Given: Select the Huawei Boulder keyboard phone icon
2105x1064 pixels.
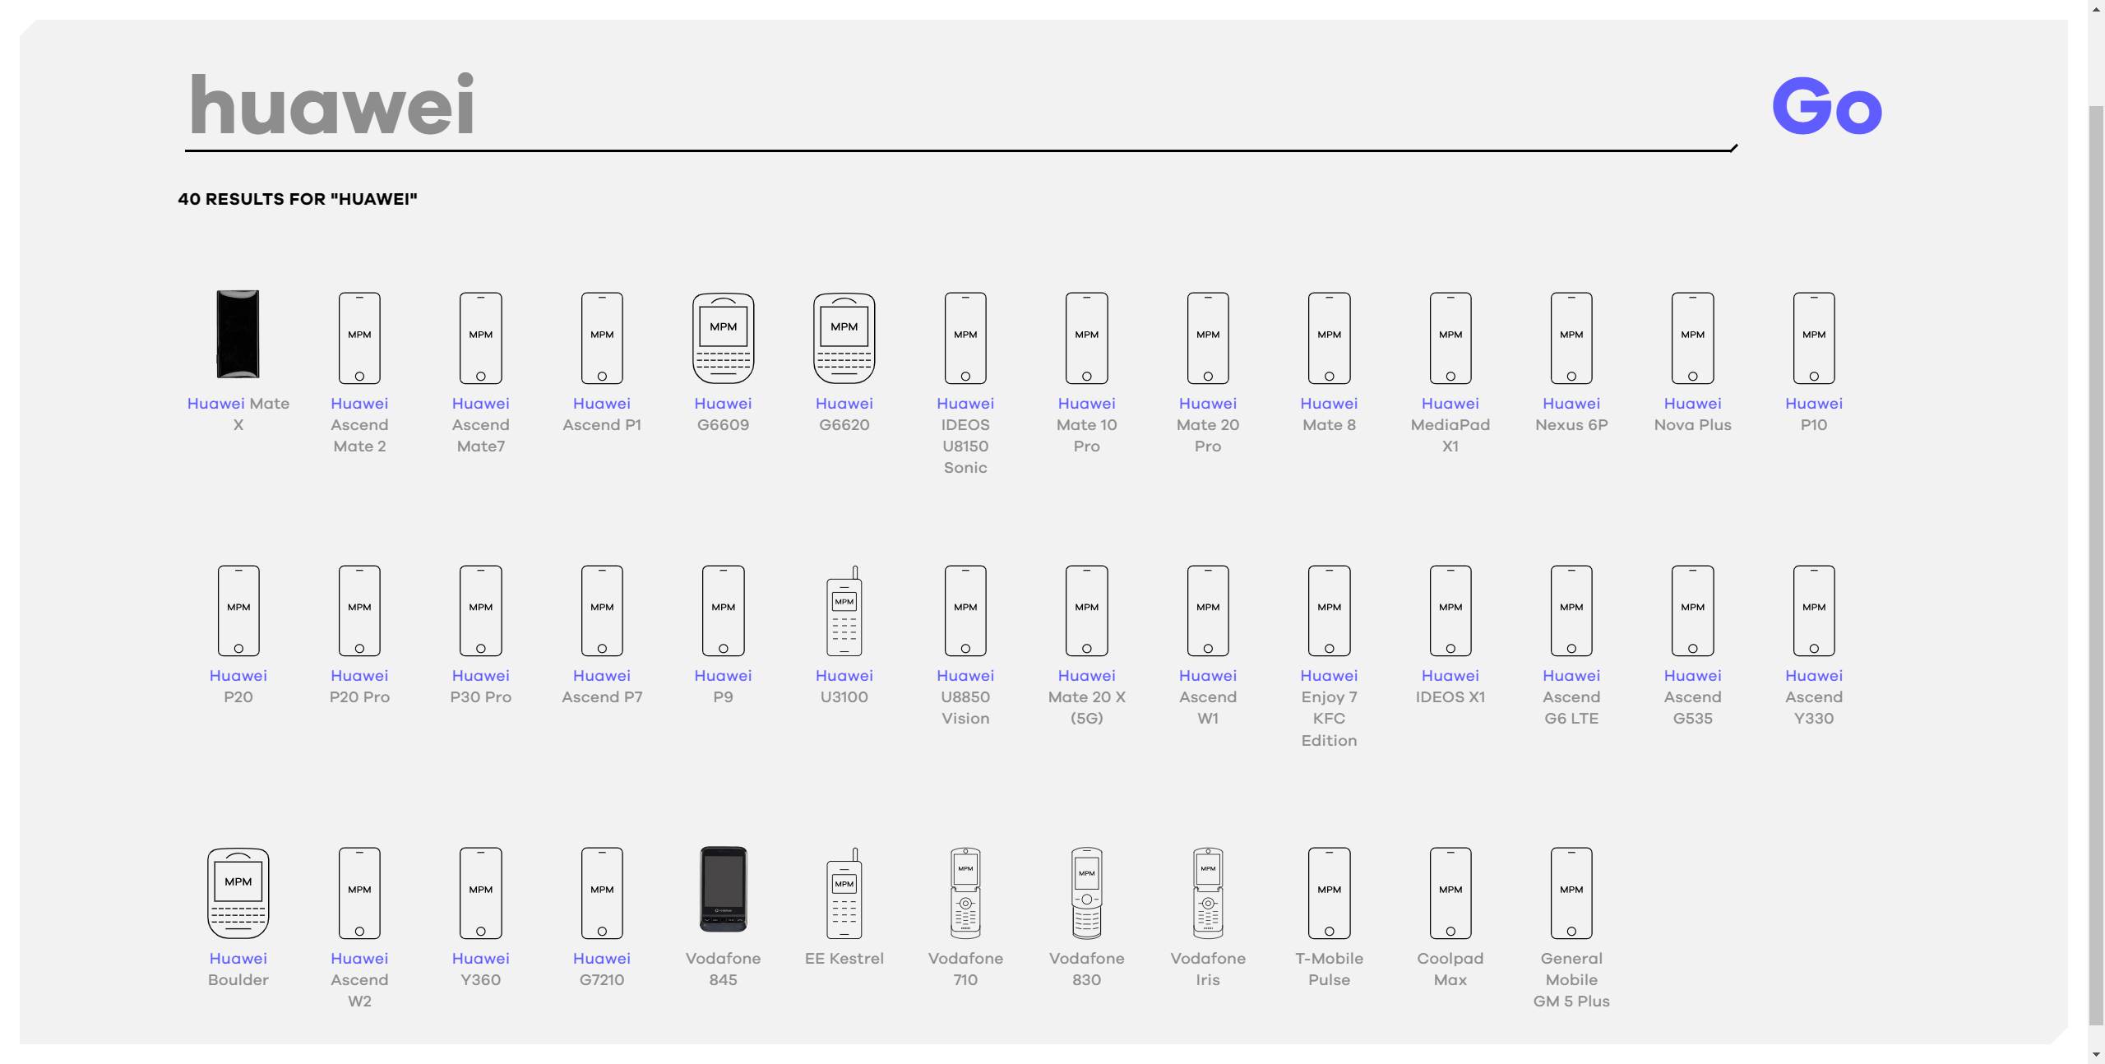Looking at the screenshot, I should [x=238, y=893].
